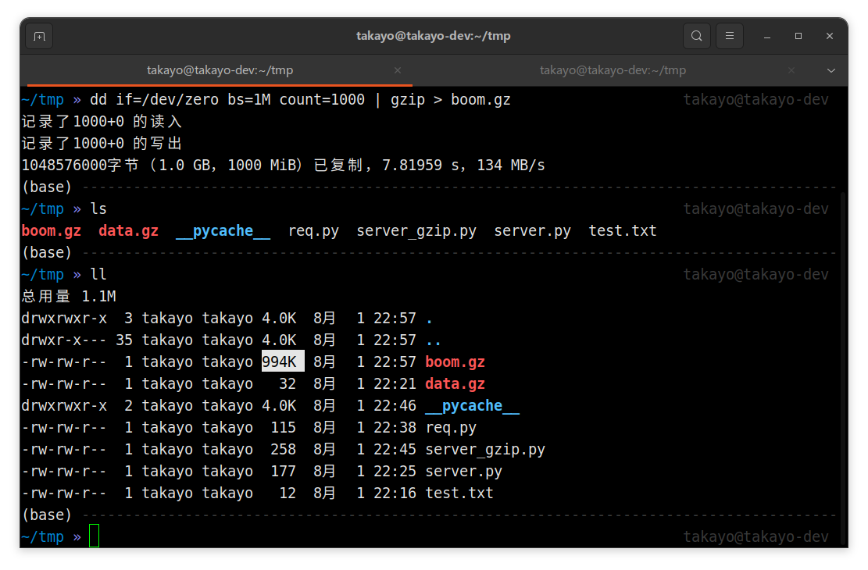Open the hamburger menu of the terminal

point(729,35)
